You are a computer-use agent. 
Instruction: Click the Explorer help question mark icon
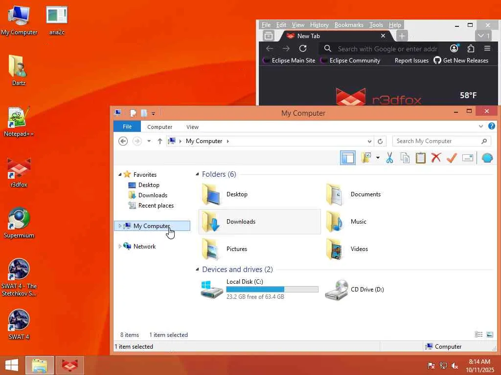click(491, 126)
